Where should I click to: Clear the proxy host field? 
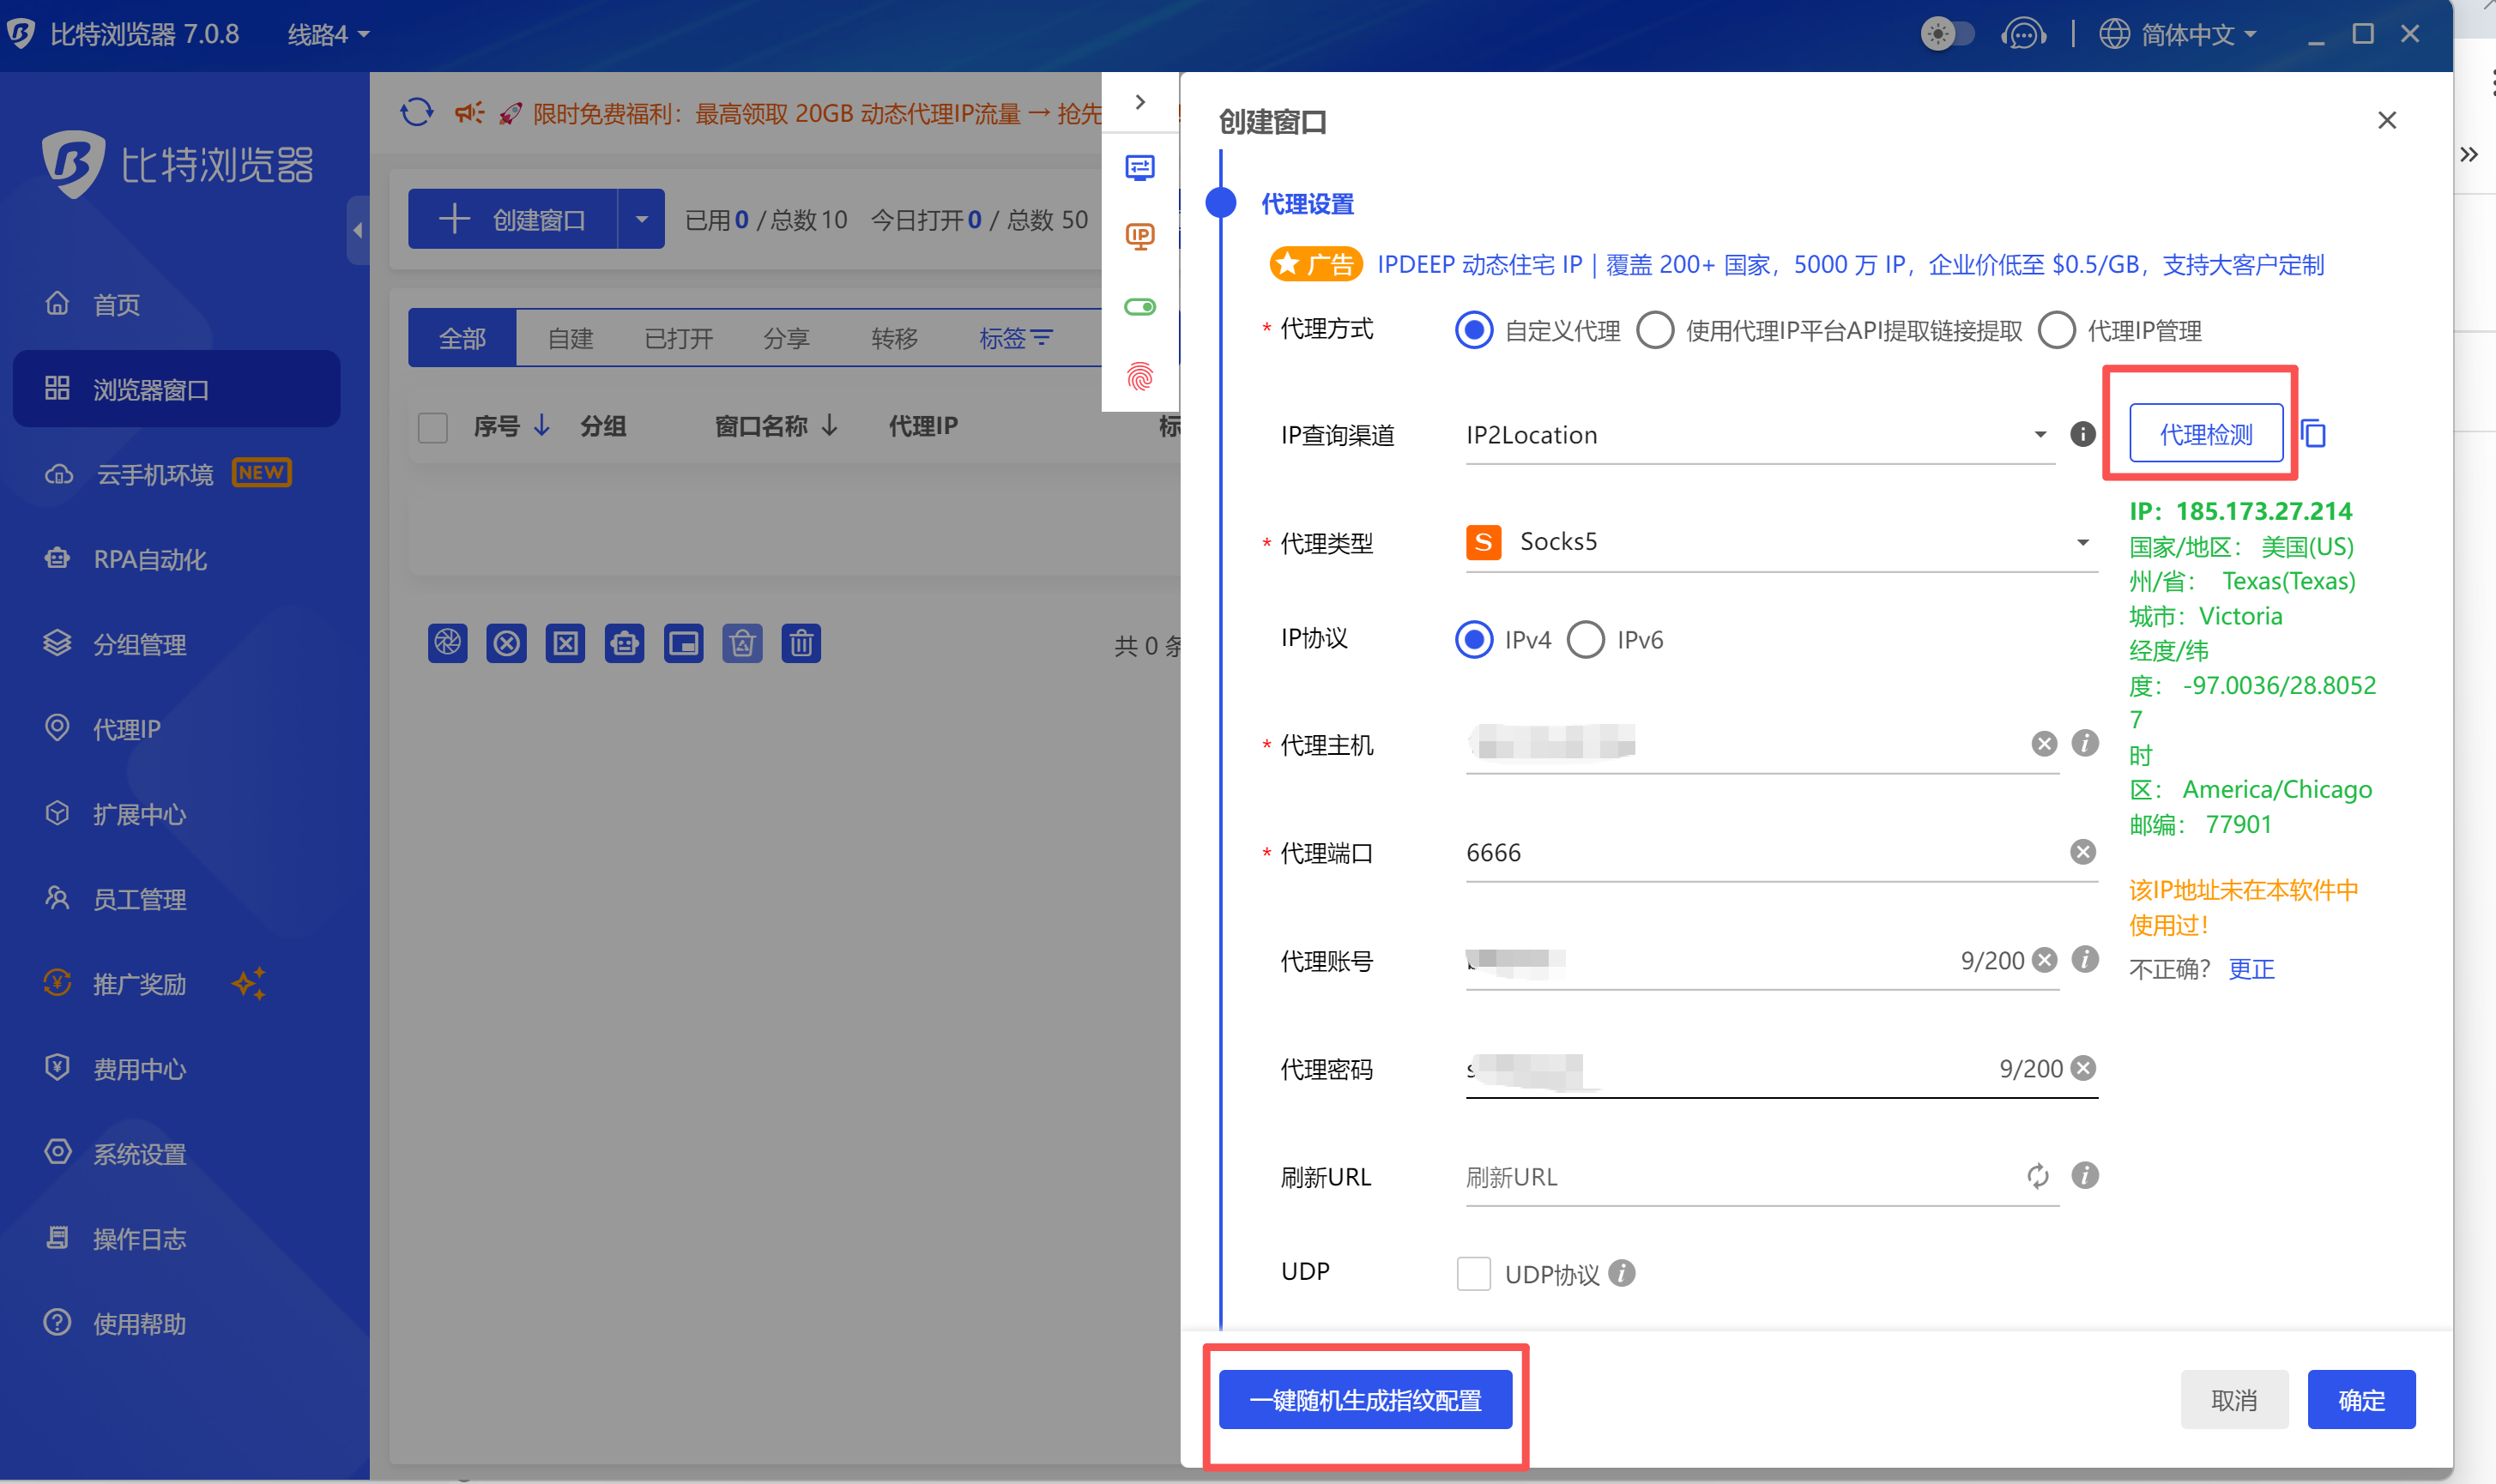pyautogui.click(x=2044, y=743)
